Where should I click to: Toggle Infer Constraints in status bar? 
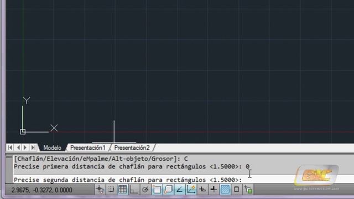100,189
